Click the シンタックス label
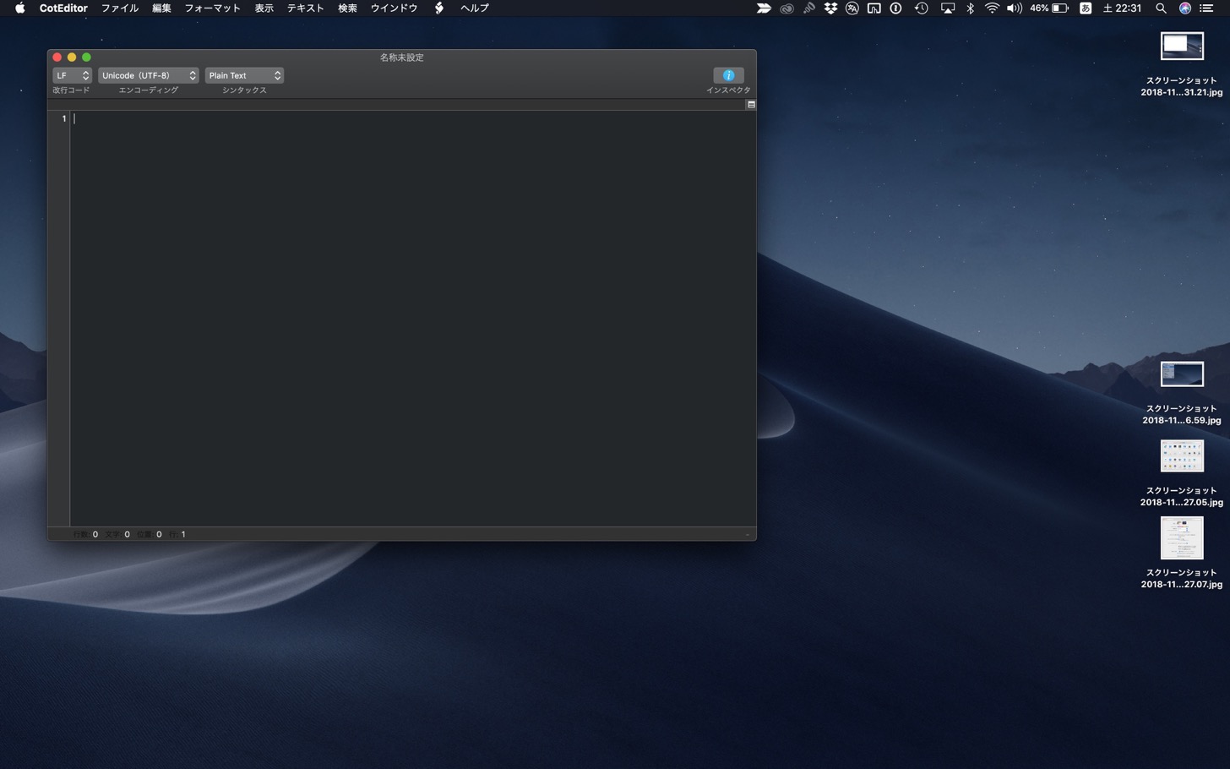Viewport: 1230px width, 769px height. click(244, 90)
